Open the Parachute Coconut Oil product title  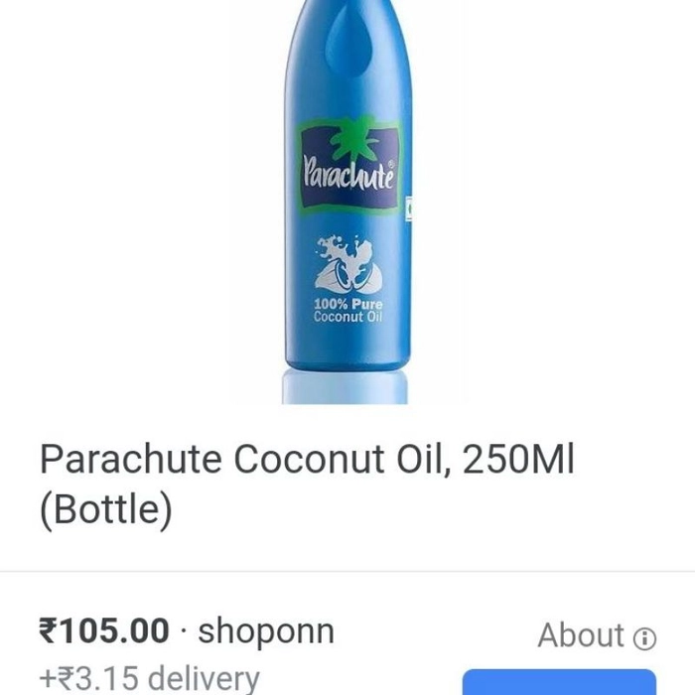[x=307, y=485]
